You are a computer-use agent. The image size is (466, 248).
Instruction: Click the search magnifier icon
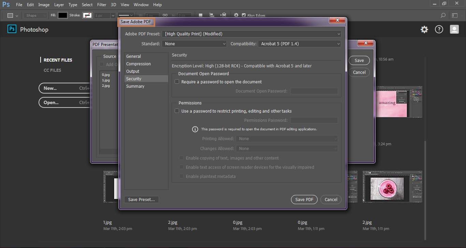[443, 15]
